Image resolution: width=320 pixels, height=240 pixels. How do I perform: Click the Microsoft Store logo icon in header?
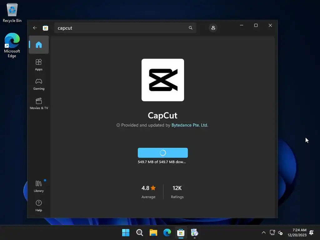click(46, 28)
